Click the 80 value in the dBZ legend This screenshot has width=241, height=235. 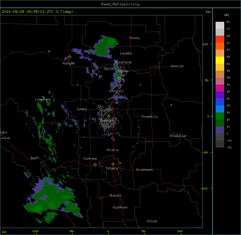click(x=228, y=22)
